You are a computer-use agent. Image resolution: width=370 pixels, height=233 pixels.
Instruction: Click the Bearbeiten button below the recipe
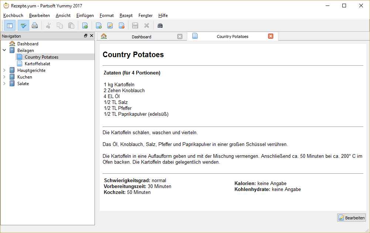[x=351, y=218]
